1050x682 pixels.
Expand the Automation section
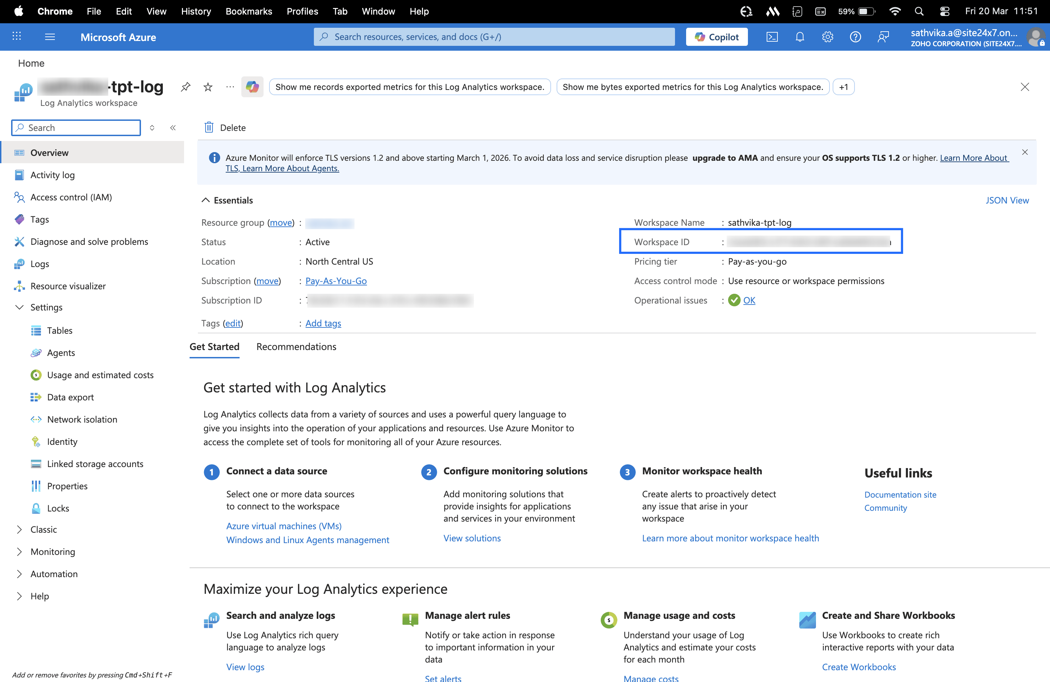[19, 574]
